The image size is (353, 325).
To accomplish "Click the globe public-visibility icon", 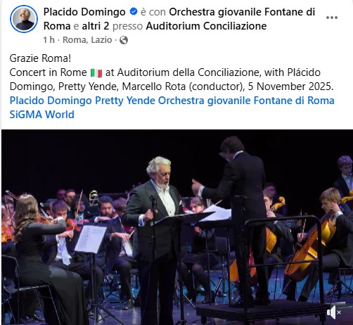I will coord(124,40).
